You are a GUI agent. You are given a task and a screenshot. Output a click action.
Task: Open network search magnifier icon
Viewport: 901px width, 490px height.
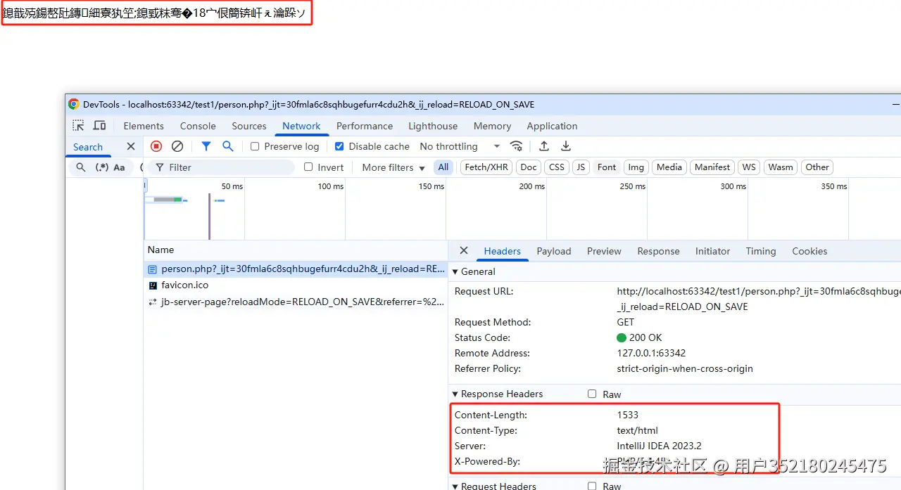tap(228, 146)
